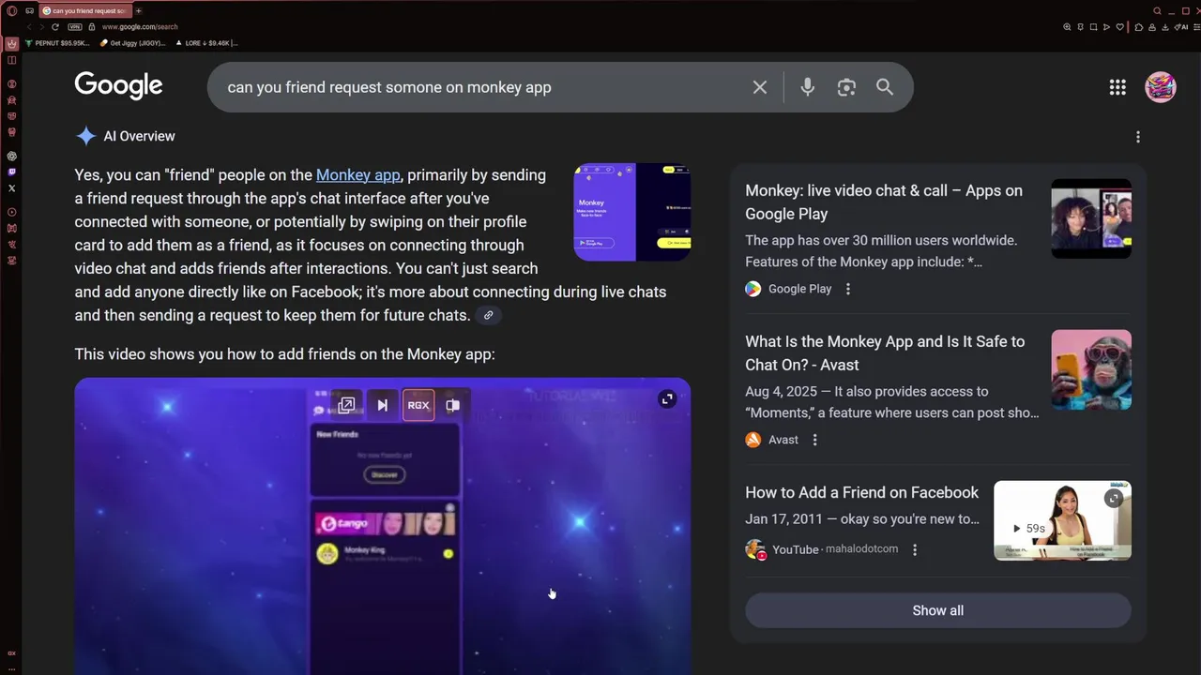This screenshot has height=675, width=1201.
Task: Click the Discover button in the video
Action: pyautogui.click(x=385, y=474)
